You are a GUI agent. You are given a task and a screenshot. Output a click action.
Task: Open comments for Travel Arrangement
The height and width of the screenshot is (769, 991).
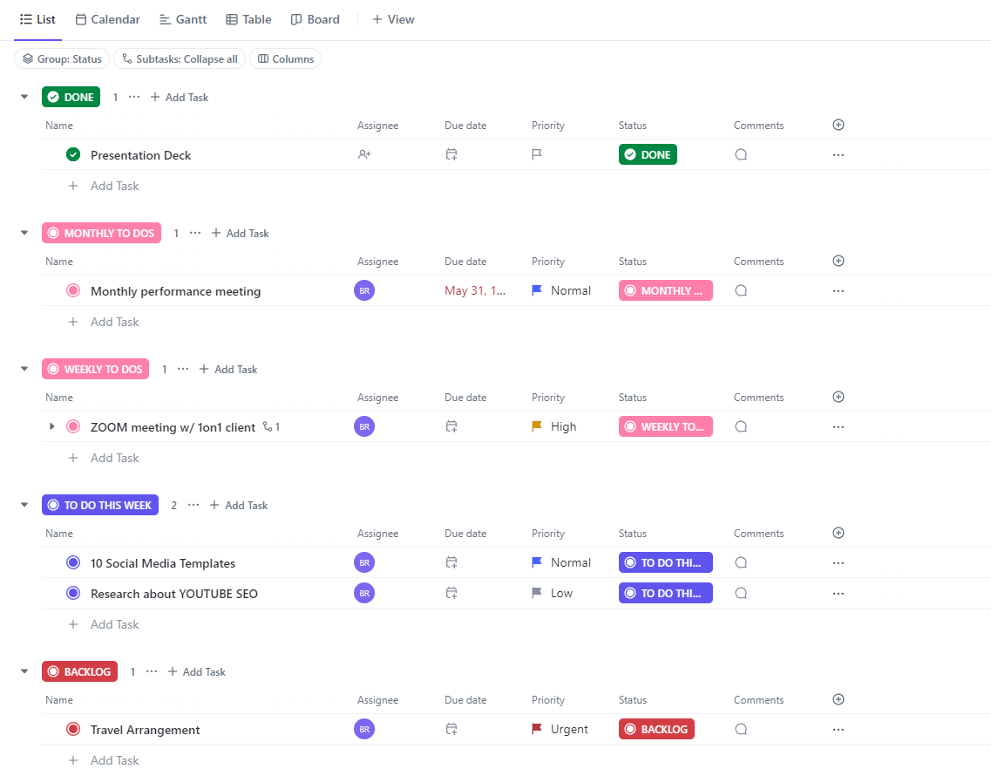[x=741, y=729]
